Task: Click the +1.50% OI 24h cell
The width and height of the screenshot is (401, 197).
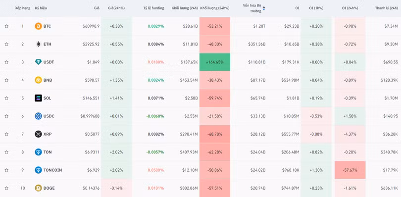Action: 350,116
